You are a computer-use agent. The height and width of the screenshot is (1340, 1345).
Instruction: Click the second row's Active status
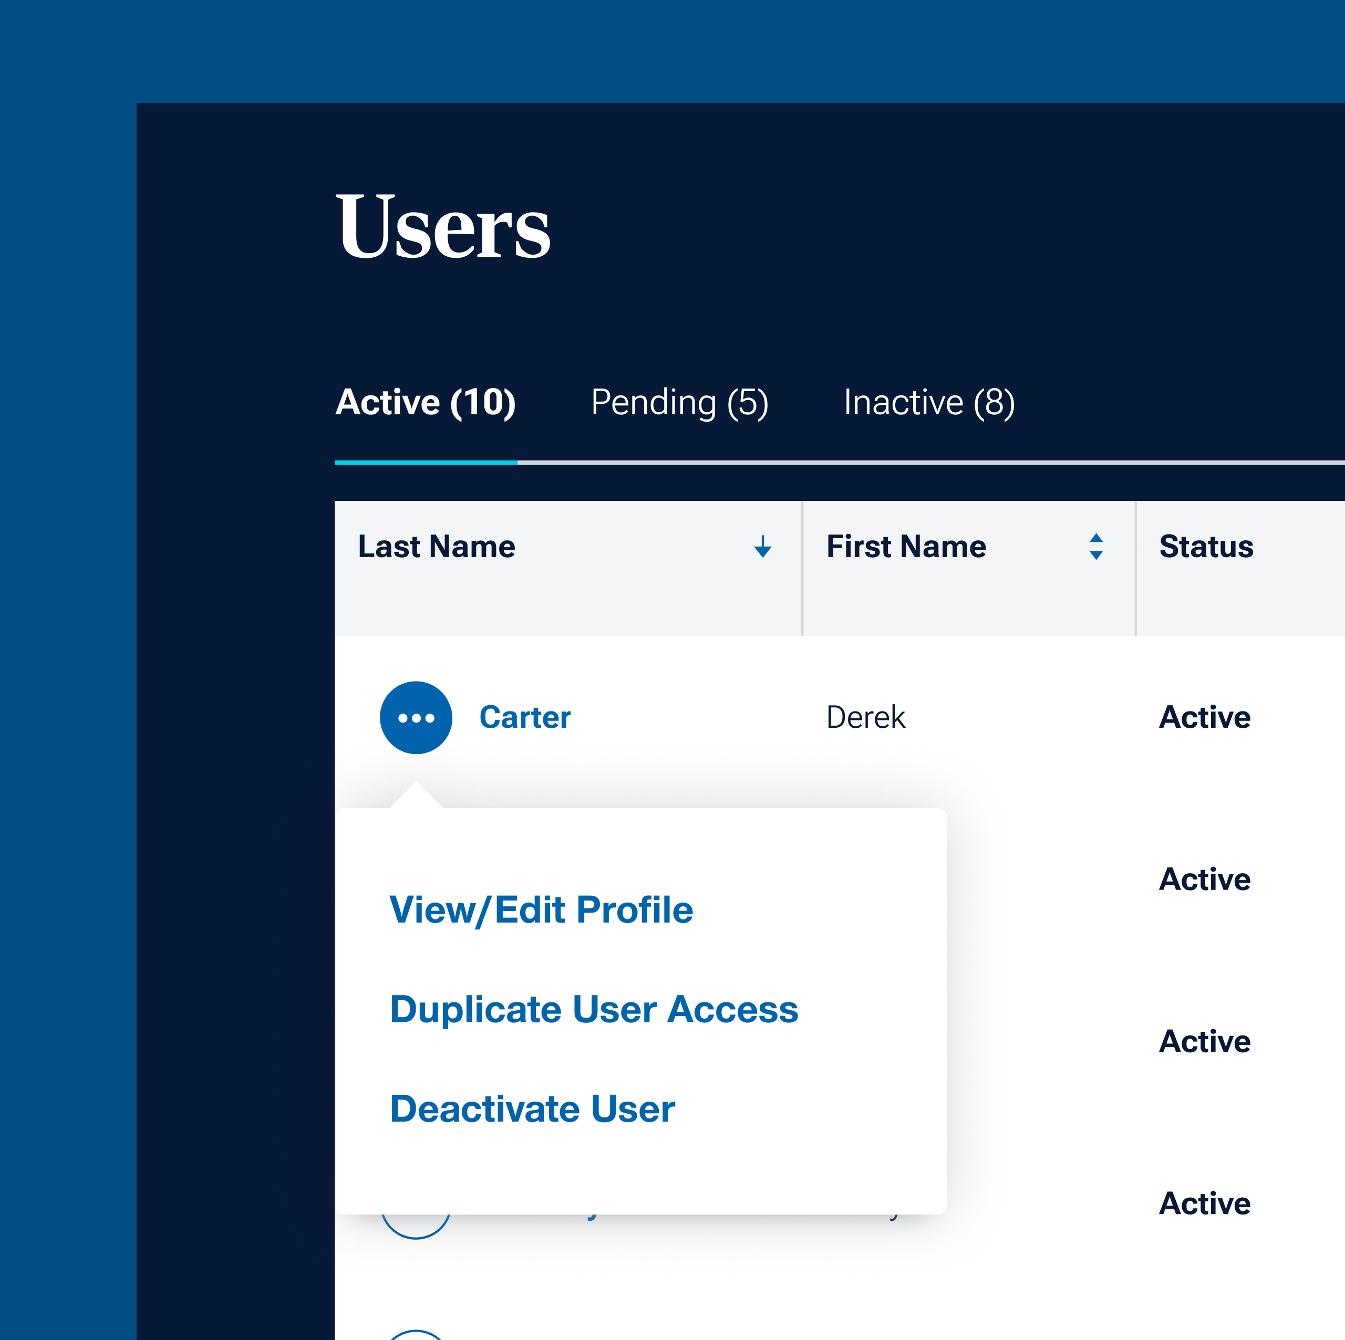point(1204,880)
